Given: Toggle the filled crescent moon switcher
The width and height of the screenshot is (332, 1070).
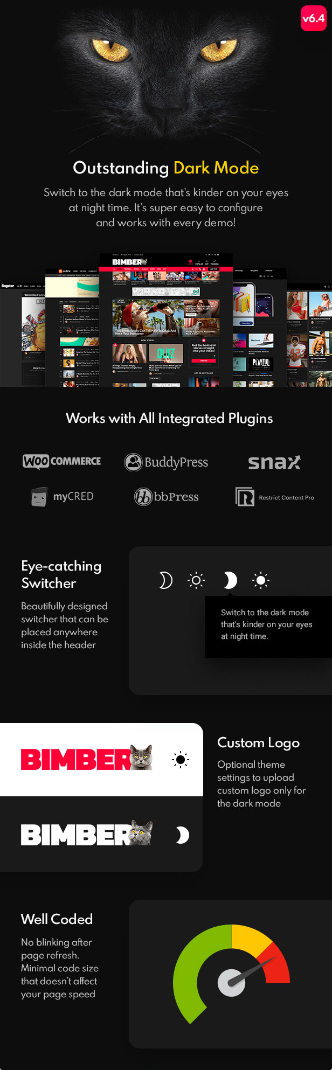Looking at the screenshot, I should pyautogui.click(x=230, y=580).
